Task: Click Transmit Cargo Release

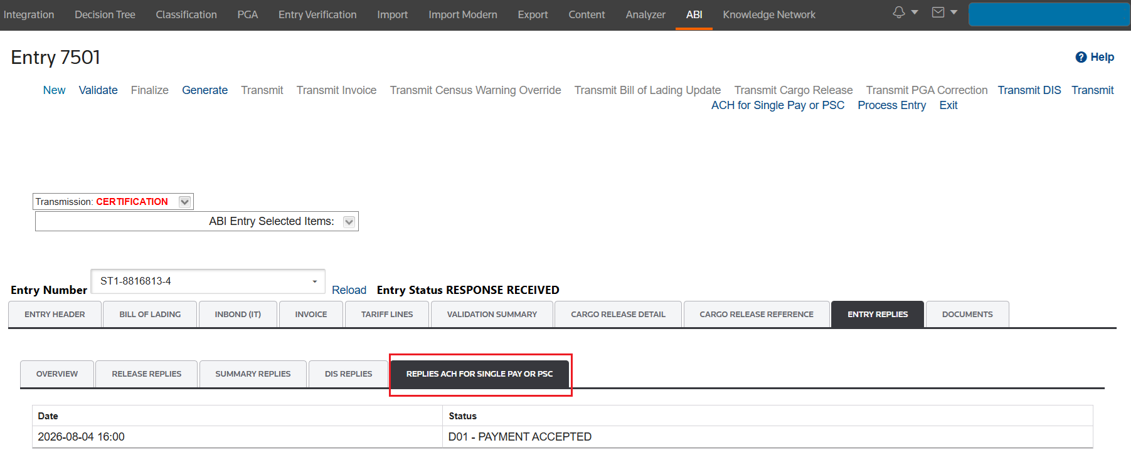Action: pos(794,90)
